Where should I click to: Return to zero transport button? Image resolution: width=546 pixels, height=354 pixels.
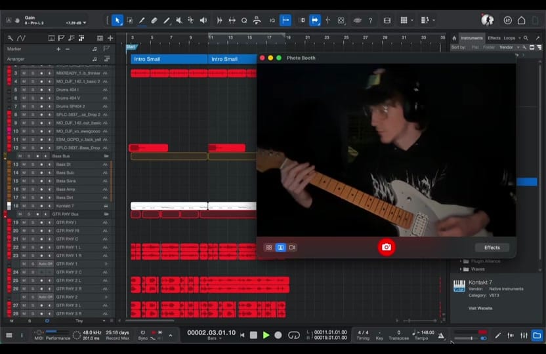point(242,335)
